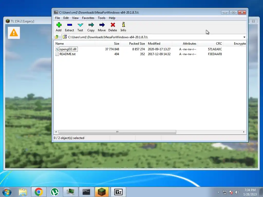Click the taskbar clock showing 7:34 PM
Screen dimensions: 263x197
click(x=250, y=190)
